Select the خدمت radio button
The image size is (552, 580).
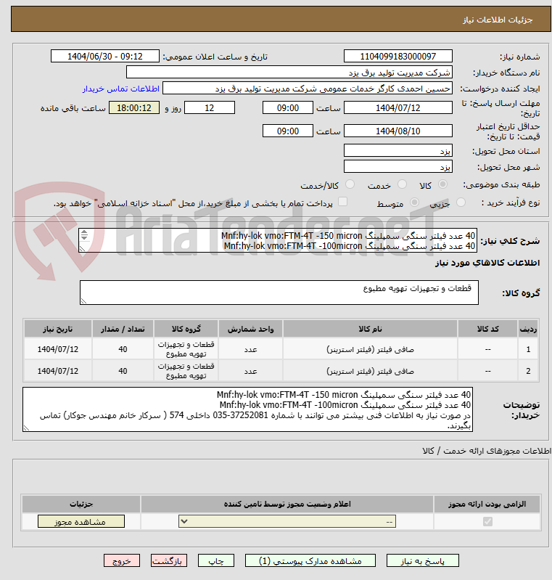click(402, 184)
